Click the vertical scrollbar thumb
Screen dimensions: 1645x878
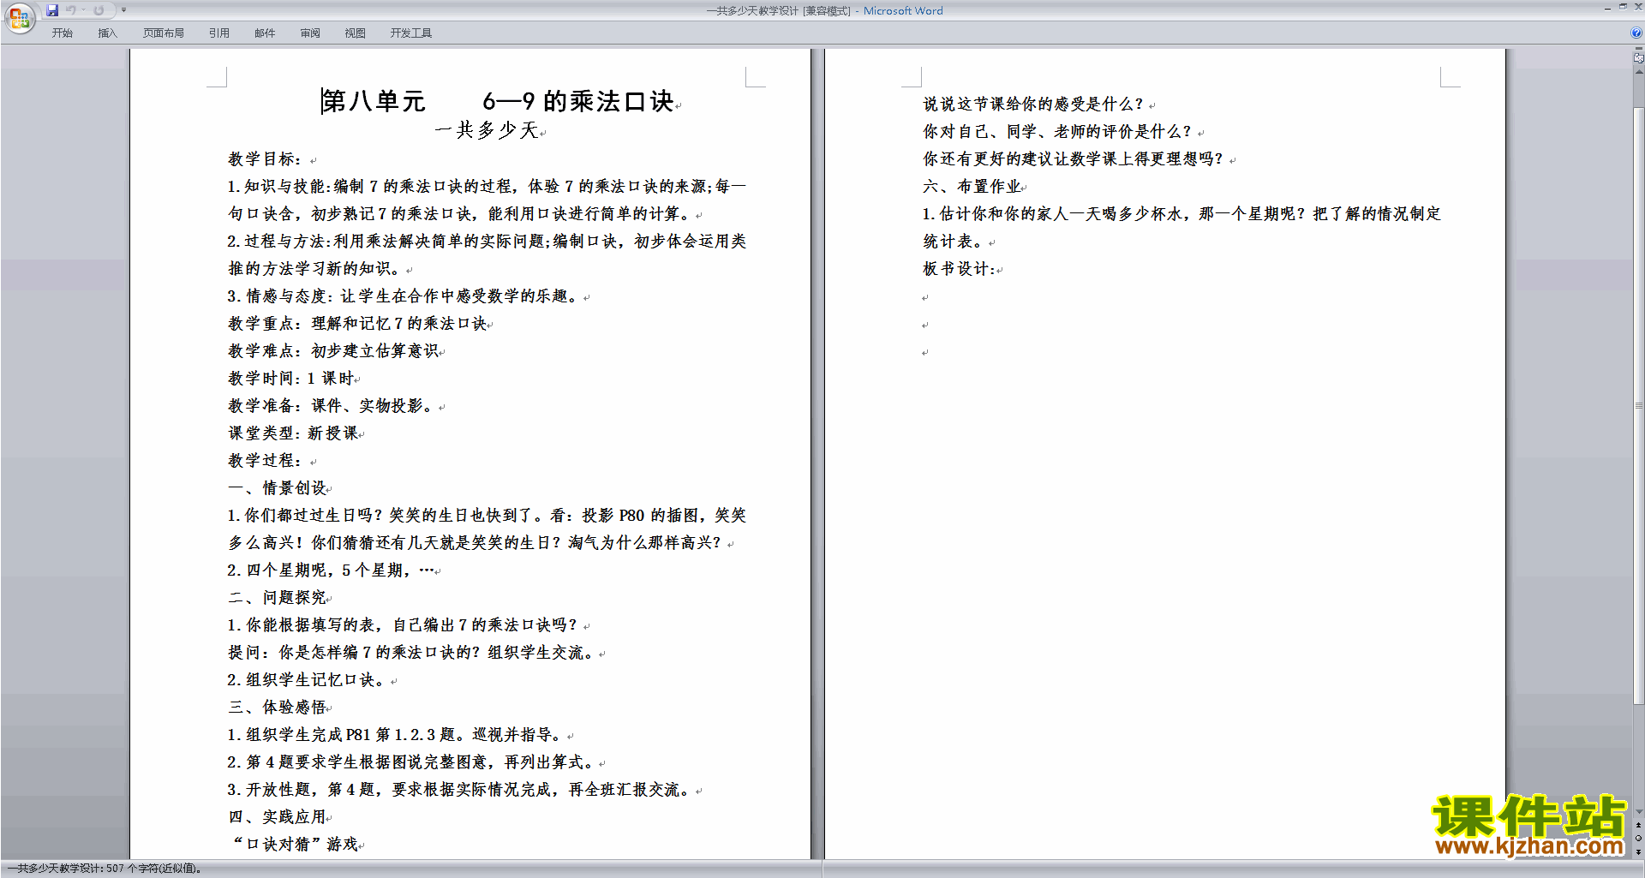(x=1639, y=407)
